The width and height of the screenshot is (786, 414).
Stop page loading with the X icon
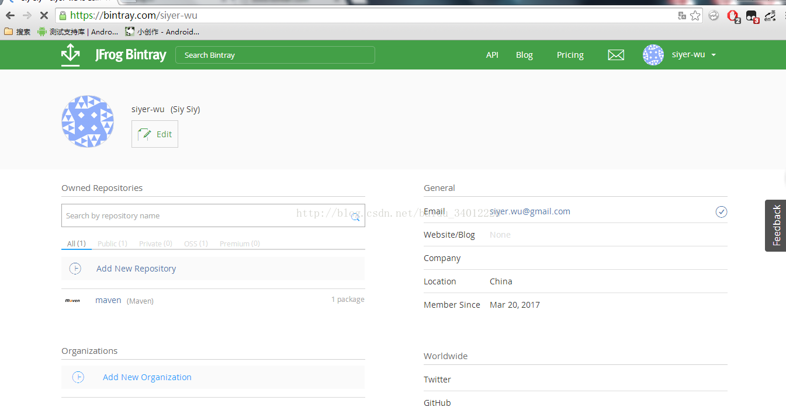44,16
